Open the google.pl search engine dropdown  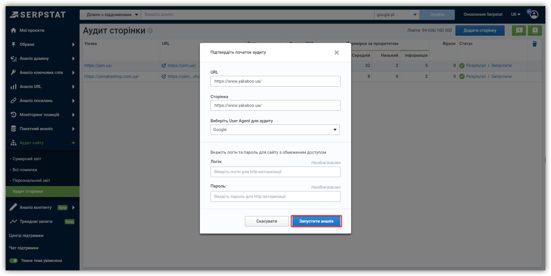[397, 15]
